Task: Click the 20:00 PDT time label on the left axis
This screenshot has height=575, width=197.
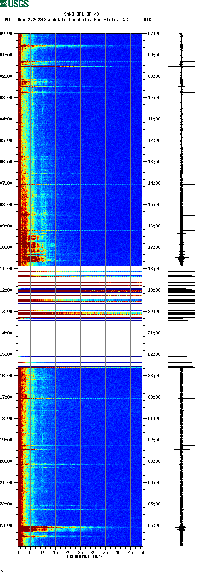Action: [6, 461]
